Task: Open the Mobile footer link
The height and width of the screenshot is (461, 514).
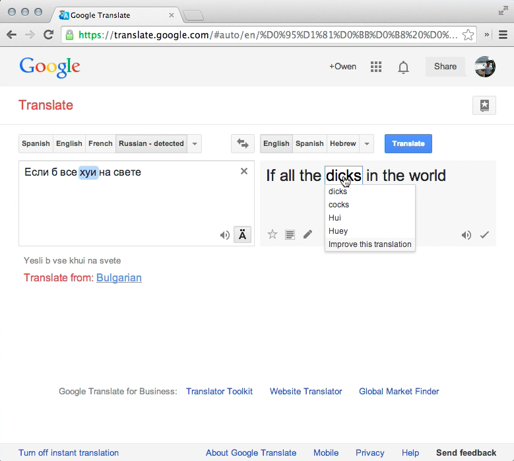Action: click(326, 453)
